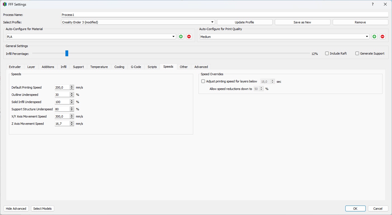Open the G-Code tab

click(136, 67)
